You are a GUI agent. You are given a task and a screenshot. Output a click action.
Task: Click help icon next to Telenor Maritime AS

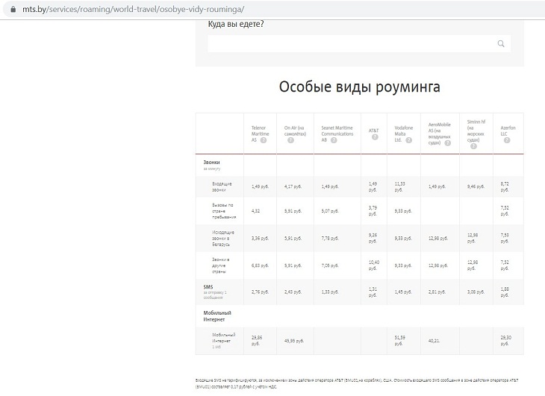[264, 140]
